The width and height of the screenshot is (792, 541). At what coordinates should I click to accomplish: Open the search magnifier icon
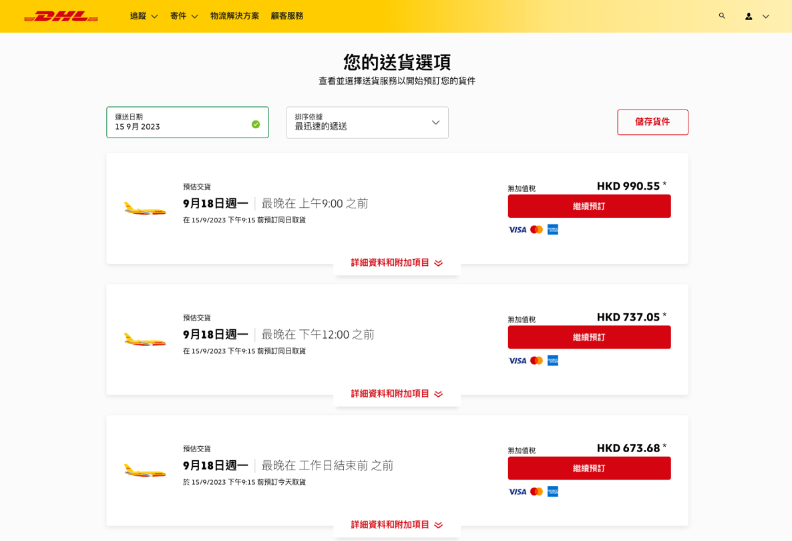(x=722, y=16)
